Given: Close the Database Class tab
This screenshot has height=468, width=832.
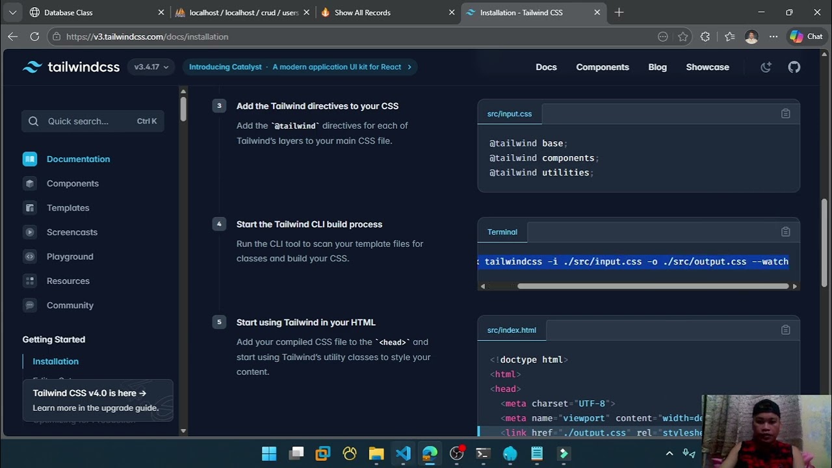Looking at the screenshot, I should (x=161, y=12).
